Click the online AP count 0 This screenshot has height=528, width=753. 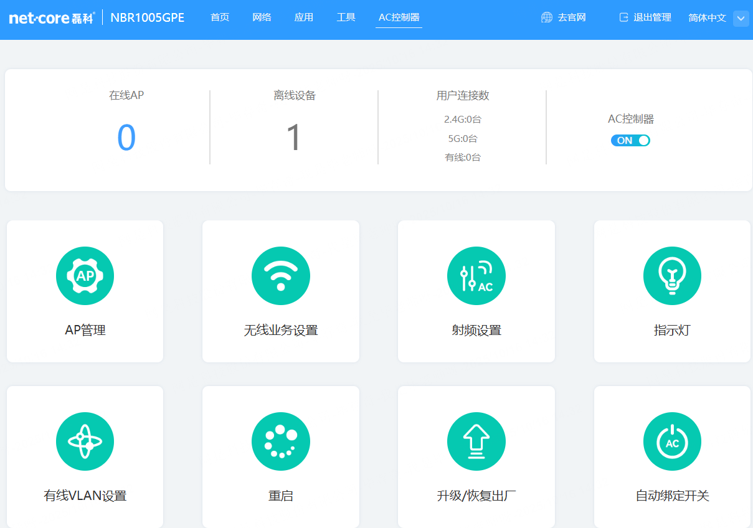(126, 138)
